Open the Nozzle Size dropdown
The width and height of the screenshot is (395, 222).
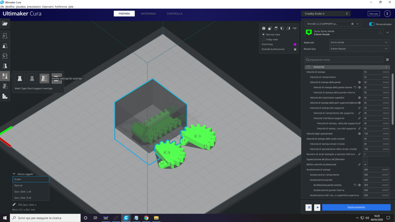[x=359, y=49]
